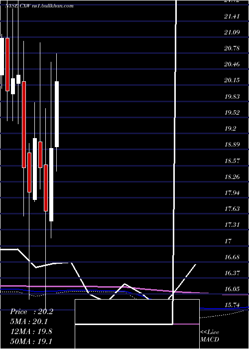The height and width of the screenshot is (349, 249).
Task: Click the 18.89 price axis label
Action: click(232, 145)
